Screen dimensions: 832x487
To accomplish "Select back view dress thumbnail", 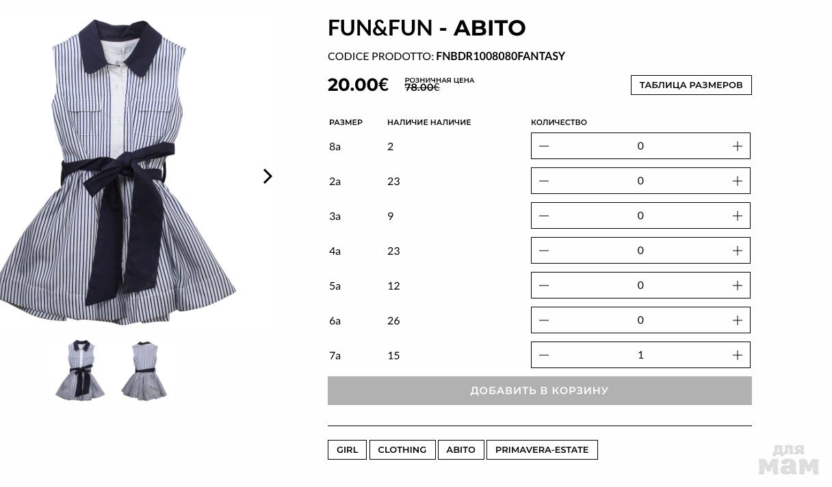I will [144, 370].
